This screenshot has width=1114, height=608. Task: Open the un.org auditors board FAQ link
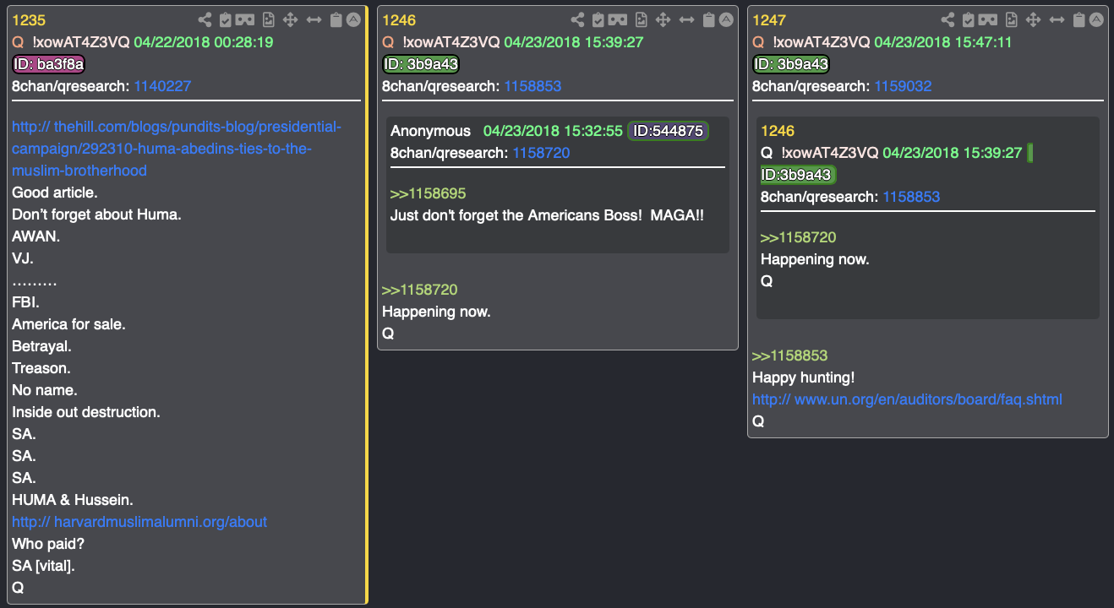point(907,399)
